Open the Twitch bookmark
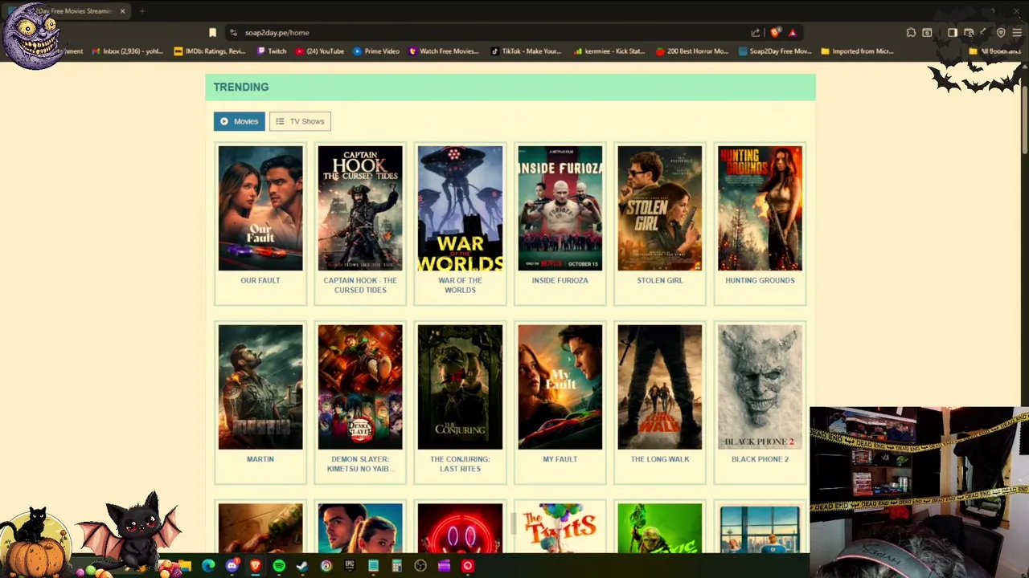 (x=272, y=51)
